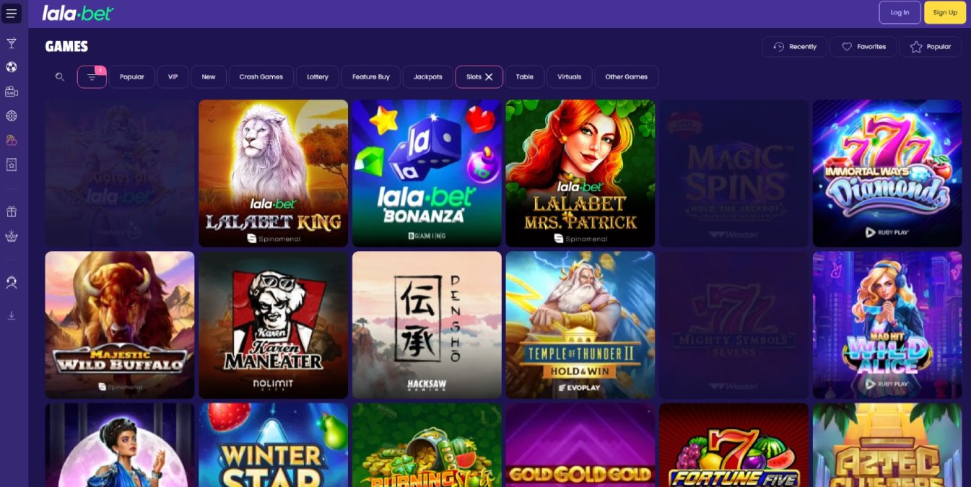This screenshot has height=487, width=971.
Task: Open the soccer ball sports icon
Action: point(12,67)
